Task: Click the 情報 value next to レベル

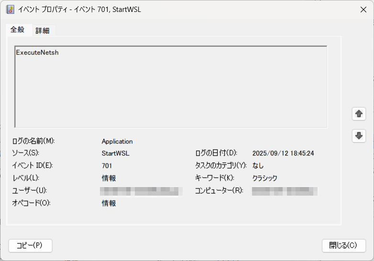Action: tap(109, 178)
